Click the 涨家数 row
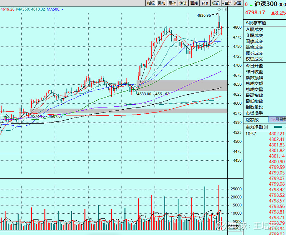Viewport: 286px width, 235px height. pyautogui.click(x=252, y=120)
